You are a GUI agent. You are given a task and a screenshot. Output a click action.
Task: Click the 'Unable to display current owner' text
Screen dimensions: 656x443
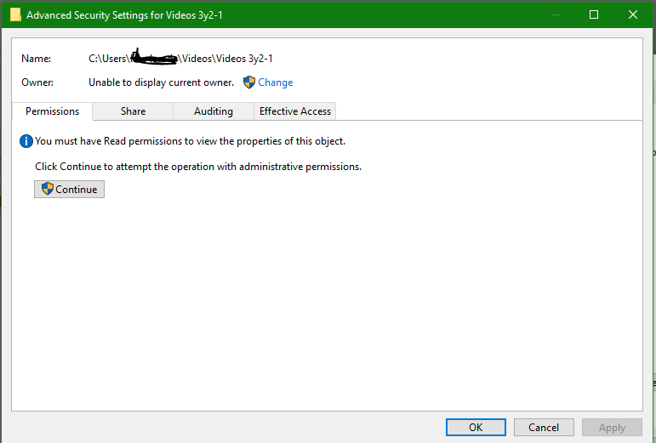pyautogui.click(x=161, y=82)
